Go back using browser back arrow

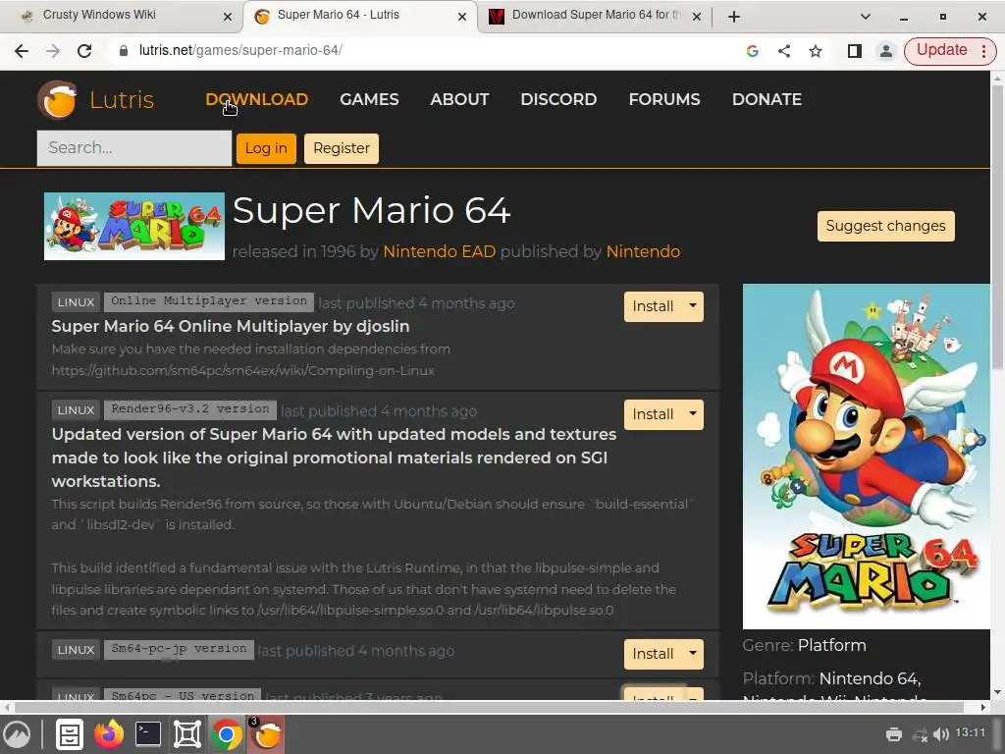[22, 51]
